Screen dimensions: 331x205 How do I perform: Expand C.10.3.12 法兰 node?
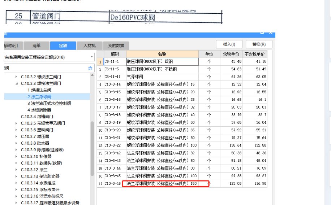click(x=16, y=170)
